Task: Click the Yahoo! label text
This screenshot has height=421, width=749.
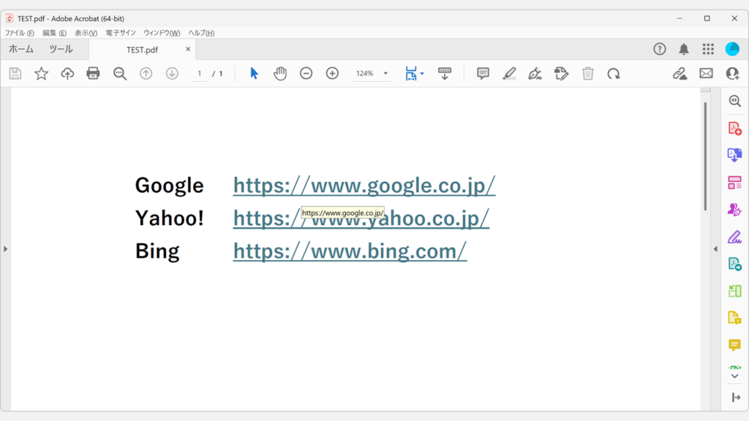Action: click(169, 218)
